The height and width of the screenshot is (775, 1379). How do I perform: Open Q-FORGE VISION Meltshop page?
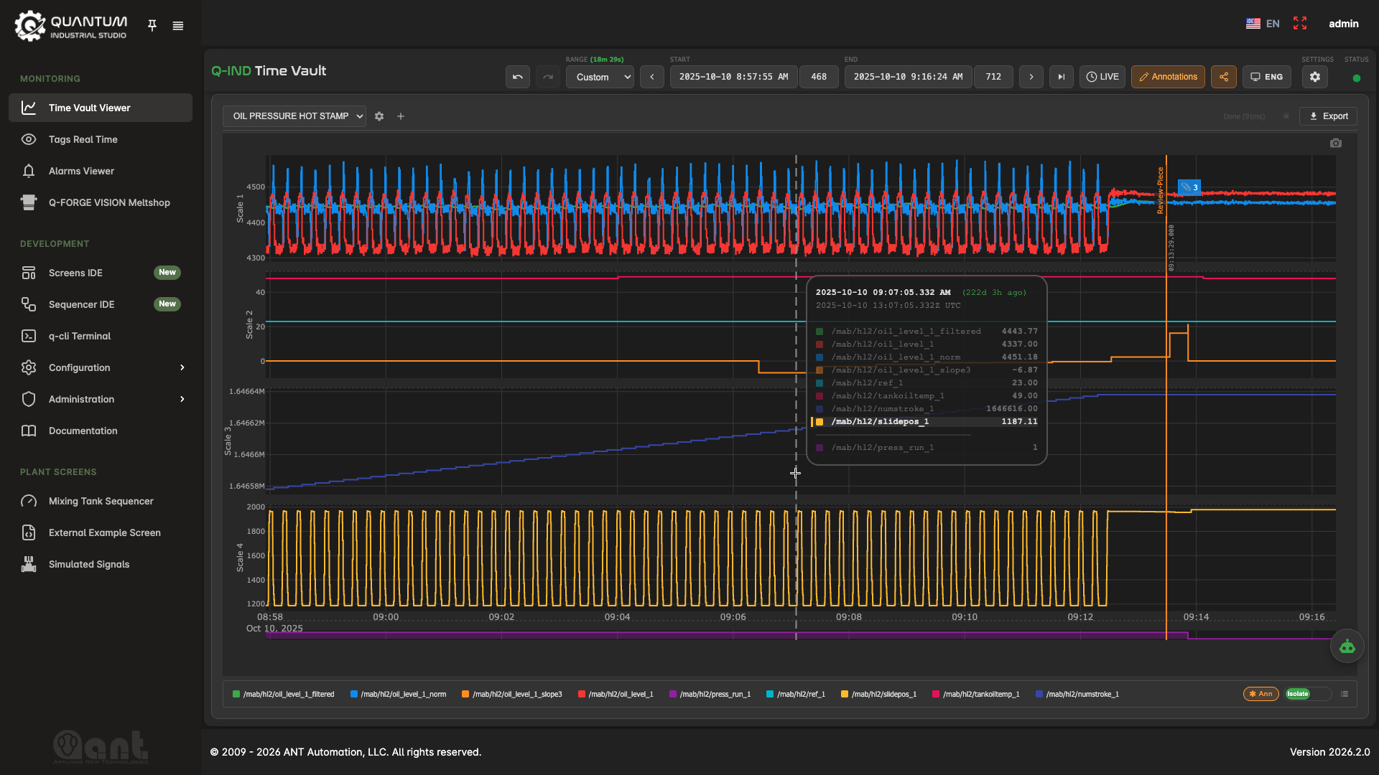point(101,202)
